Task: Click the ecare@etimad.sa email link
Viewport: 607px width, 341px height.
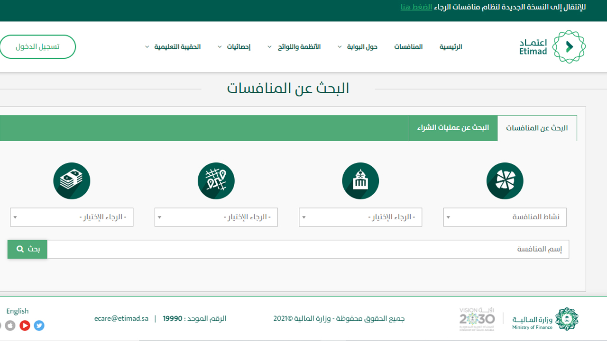Action: [121, 319]
